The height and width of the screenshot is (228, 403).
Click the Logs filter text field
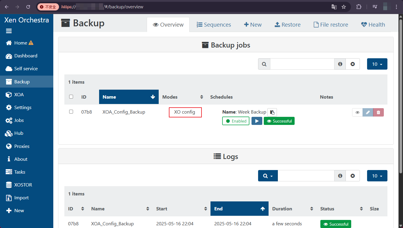(306, 176)
